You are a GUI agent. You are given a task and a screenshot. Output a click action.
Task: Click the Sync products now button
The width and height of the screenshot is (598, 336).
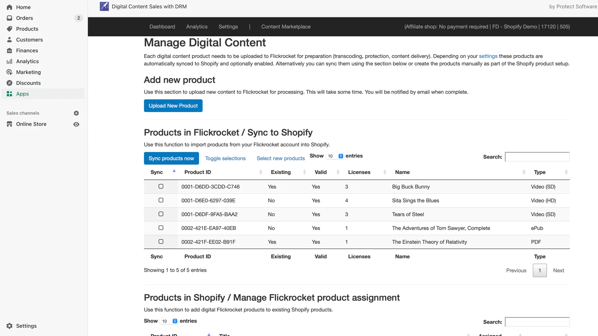171,158
